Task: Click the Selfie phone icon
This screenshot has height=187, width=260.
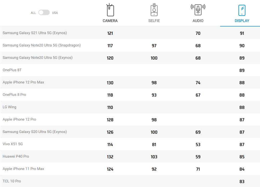Action: 154,10
